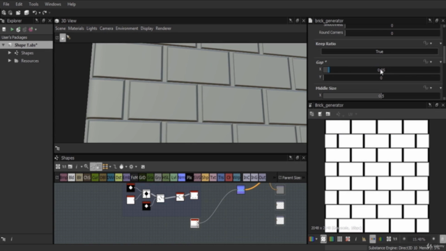Open the Edit menu
Screen dimensions: 446x251
(19, 4)
